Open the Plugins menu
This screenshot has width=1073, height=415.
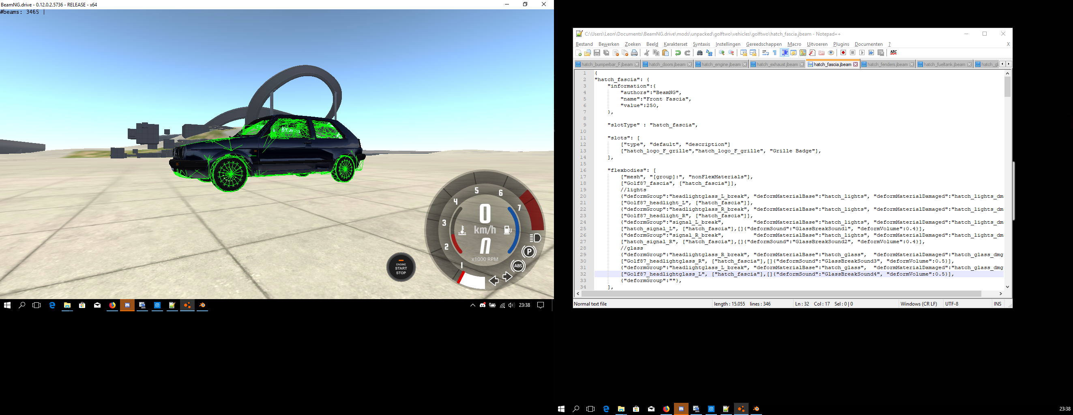841,44
